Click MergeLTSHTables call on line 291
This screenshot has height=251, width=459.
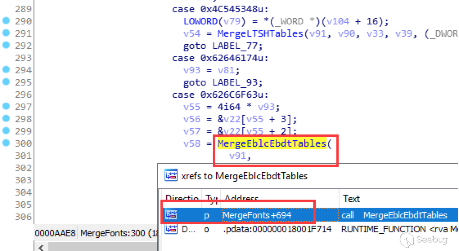260,33
